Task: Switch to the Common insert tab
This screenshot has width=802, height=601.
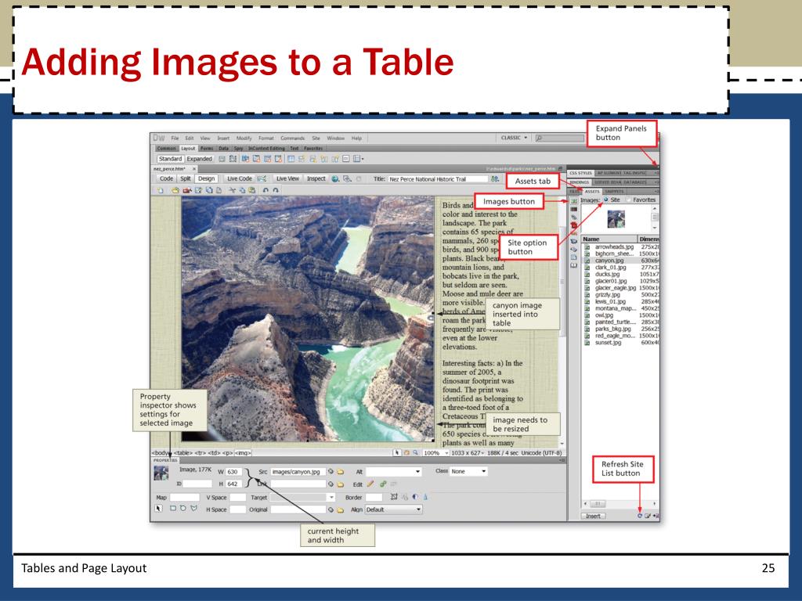Action: [166, 148]
